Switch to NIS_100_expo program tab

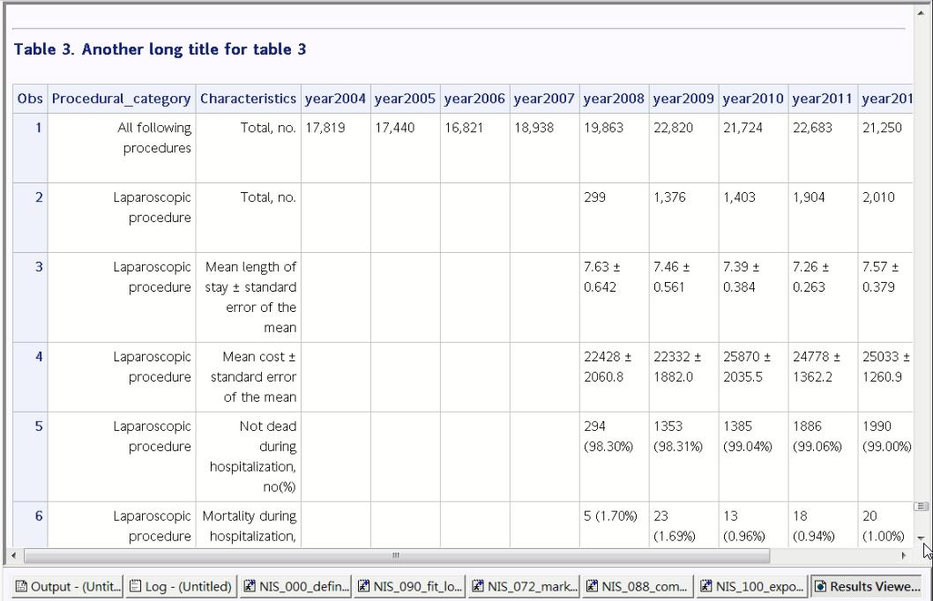click(752, 586)
